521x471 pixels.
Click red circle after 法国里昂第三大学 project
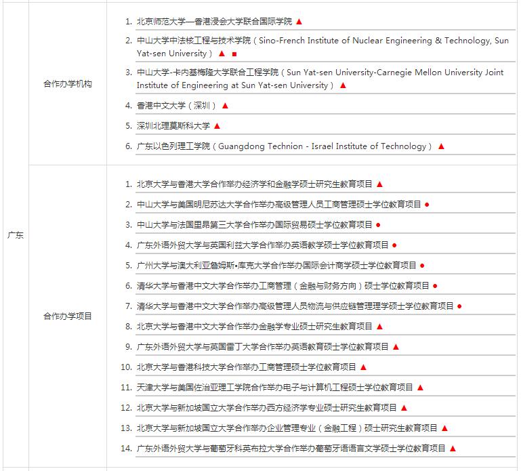[378, 225]
